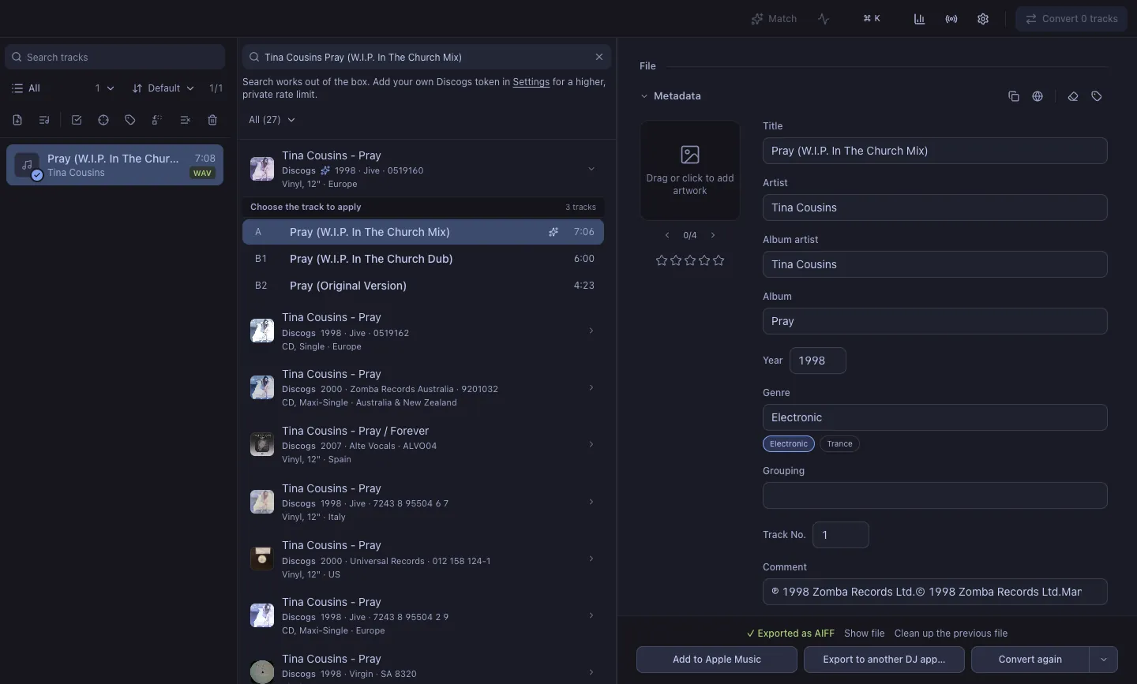Click the select-all checkbox icon in track toolbar

coord(77,120)
